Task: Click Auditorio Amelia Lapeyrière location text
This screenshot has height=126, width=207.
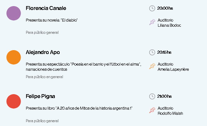Action: [173, 67]
